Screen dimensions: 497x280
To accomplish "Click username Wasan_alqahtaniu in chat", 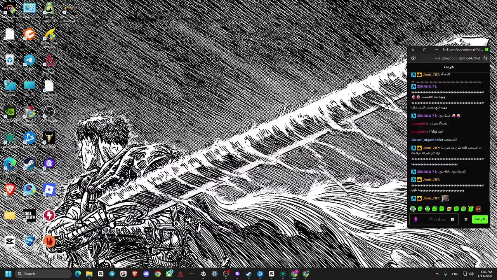I will (426, 140).
